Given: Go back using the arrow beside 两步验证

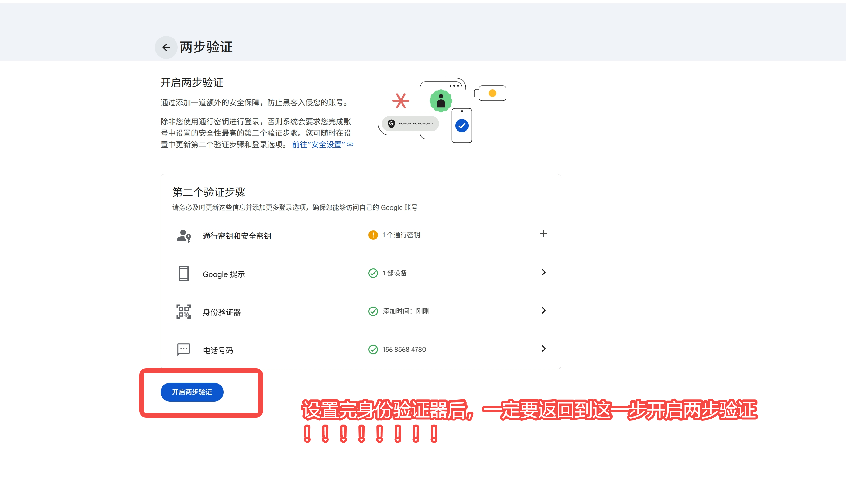Looking at the screenshot, I should pyautogui.click(x=166, y=47).
